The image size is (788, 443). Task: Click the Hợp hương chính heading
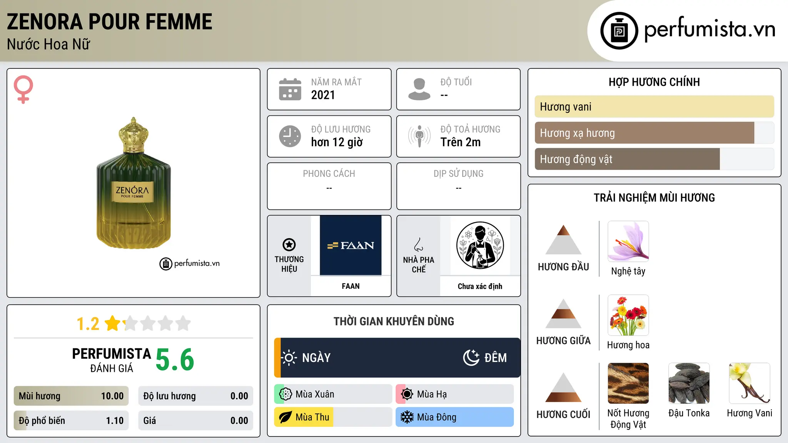(x=654, y=82)
